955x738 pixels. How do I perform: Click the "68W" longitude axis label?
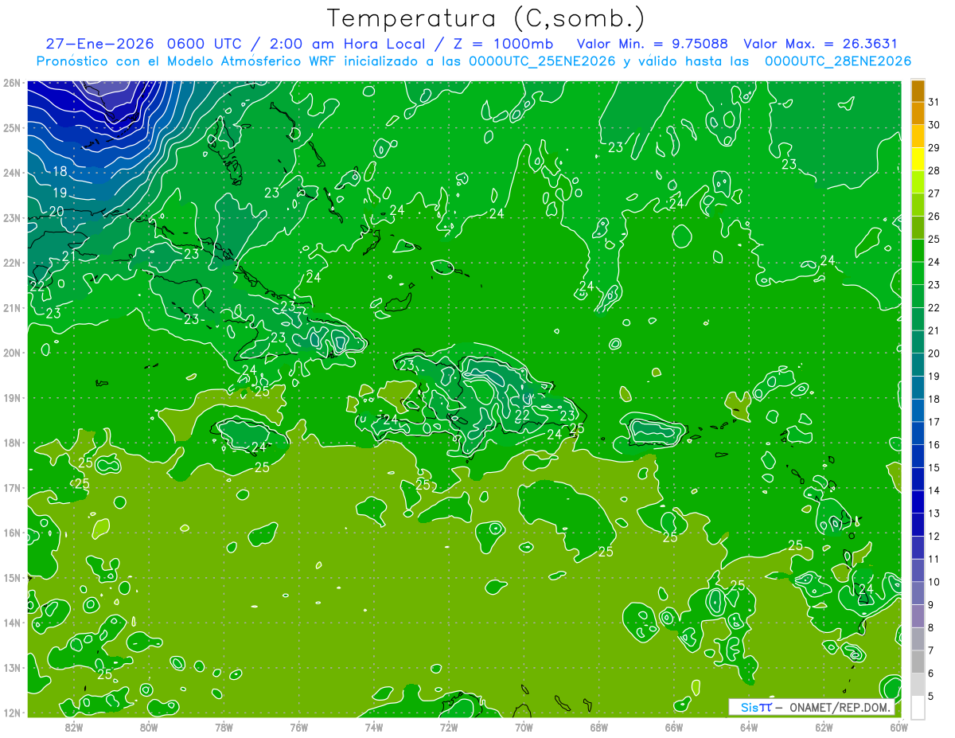tap(599, 727)
